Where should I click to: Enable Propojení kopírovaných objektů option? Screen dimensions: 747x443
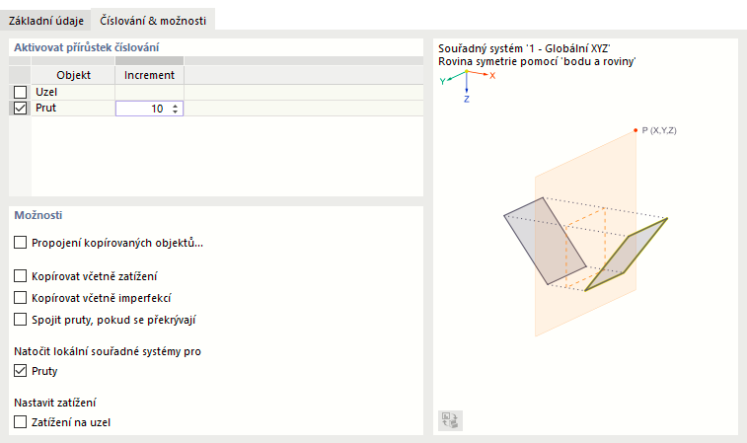tap(21, 243)
